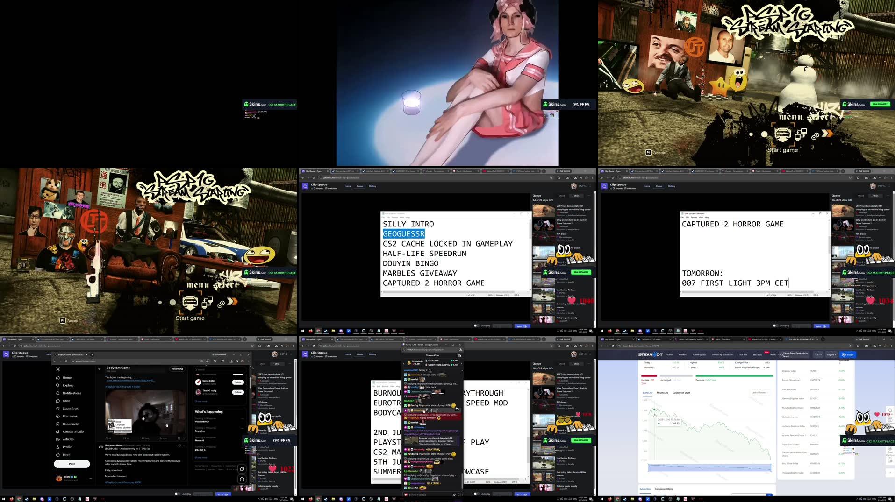Switch to the Candlestick Chart tab
The image size is (895, 502).
coord(681,393)
